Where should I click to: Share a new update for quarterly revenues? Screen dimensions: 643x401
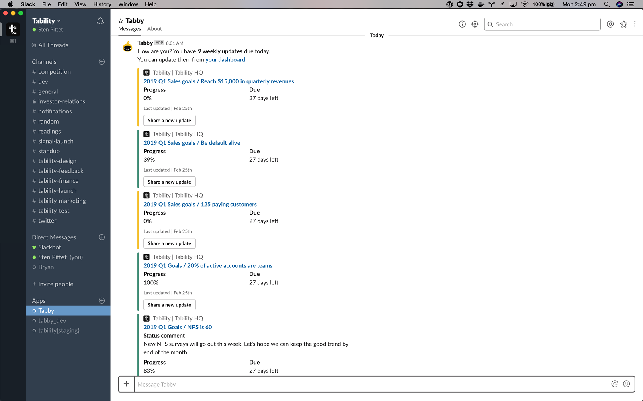pyautogui.click(x=170, y=121)
